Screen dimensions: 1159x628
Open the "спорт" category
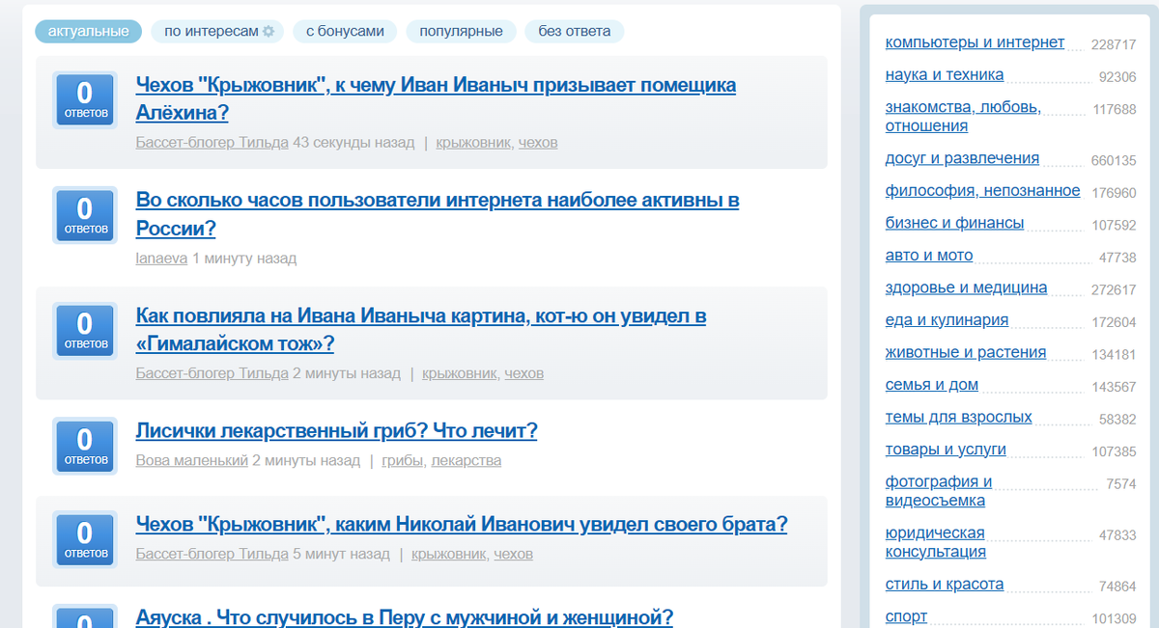click(x=906, y=615)
